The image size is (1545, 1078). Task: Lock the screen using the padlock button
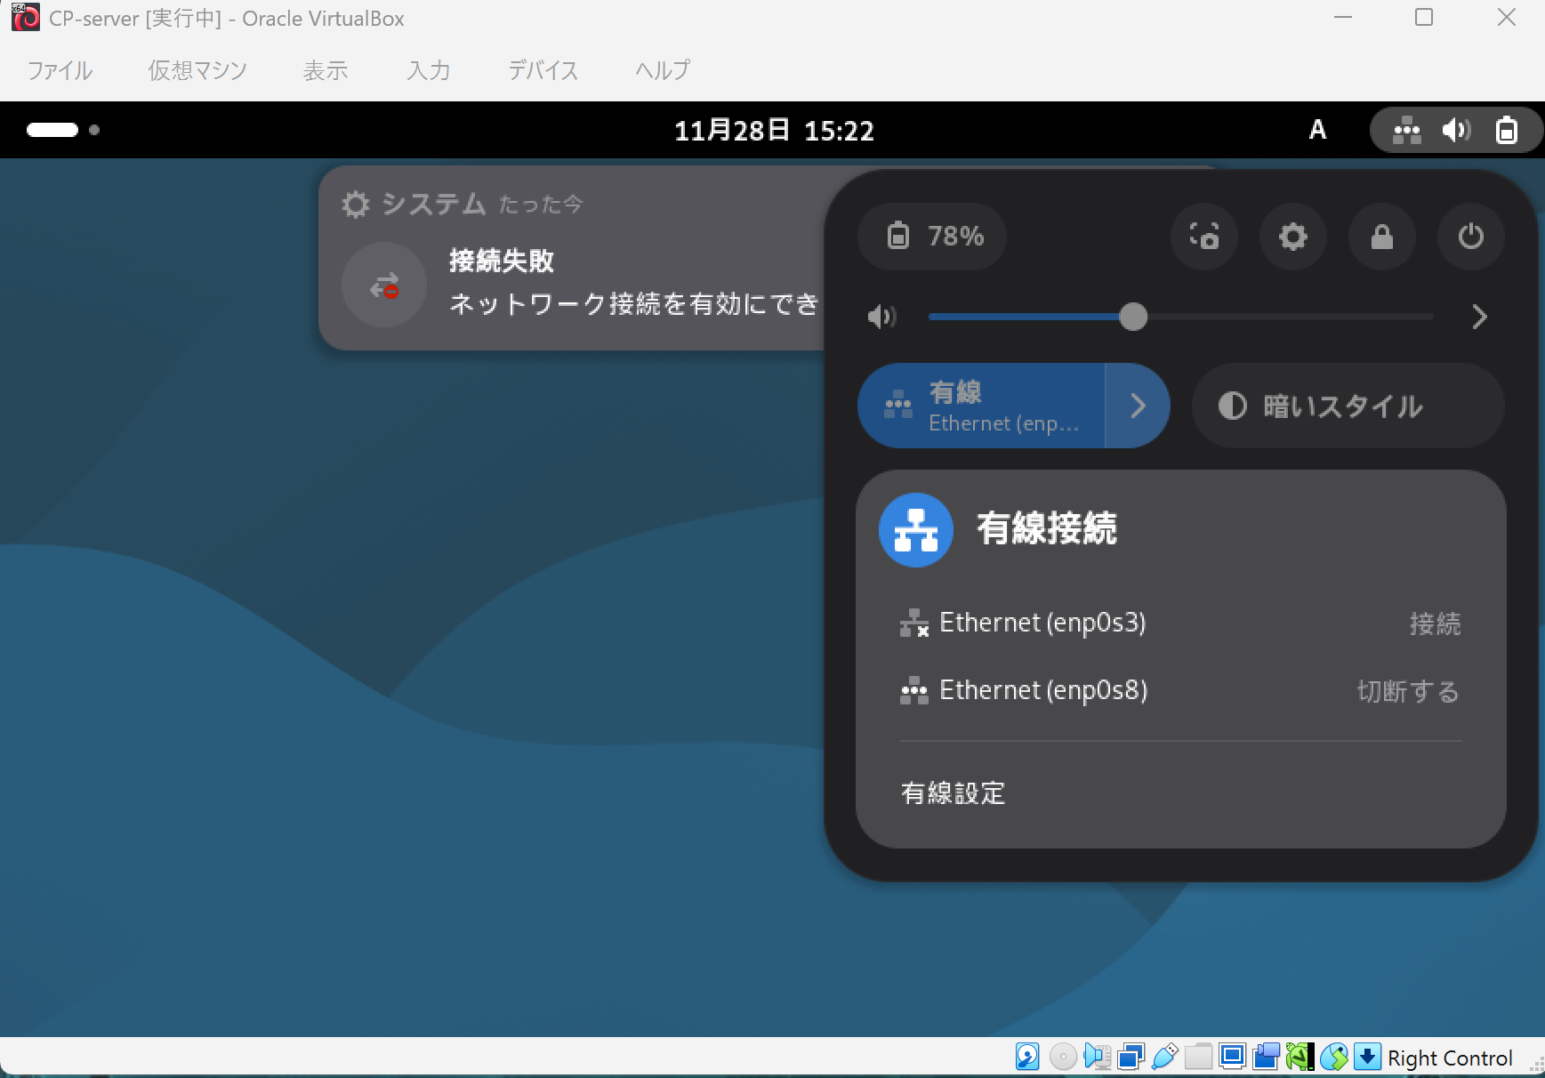click(1382, 237)
